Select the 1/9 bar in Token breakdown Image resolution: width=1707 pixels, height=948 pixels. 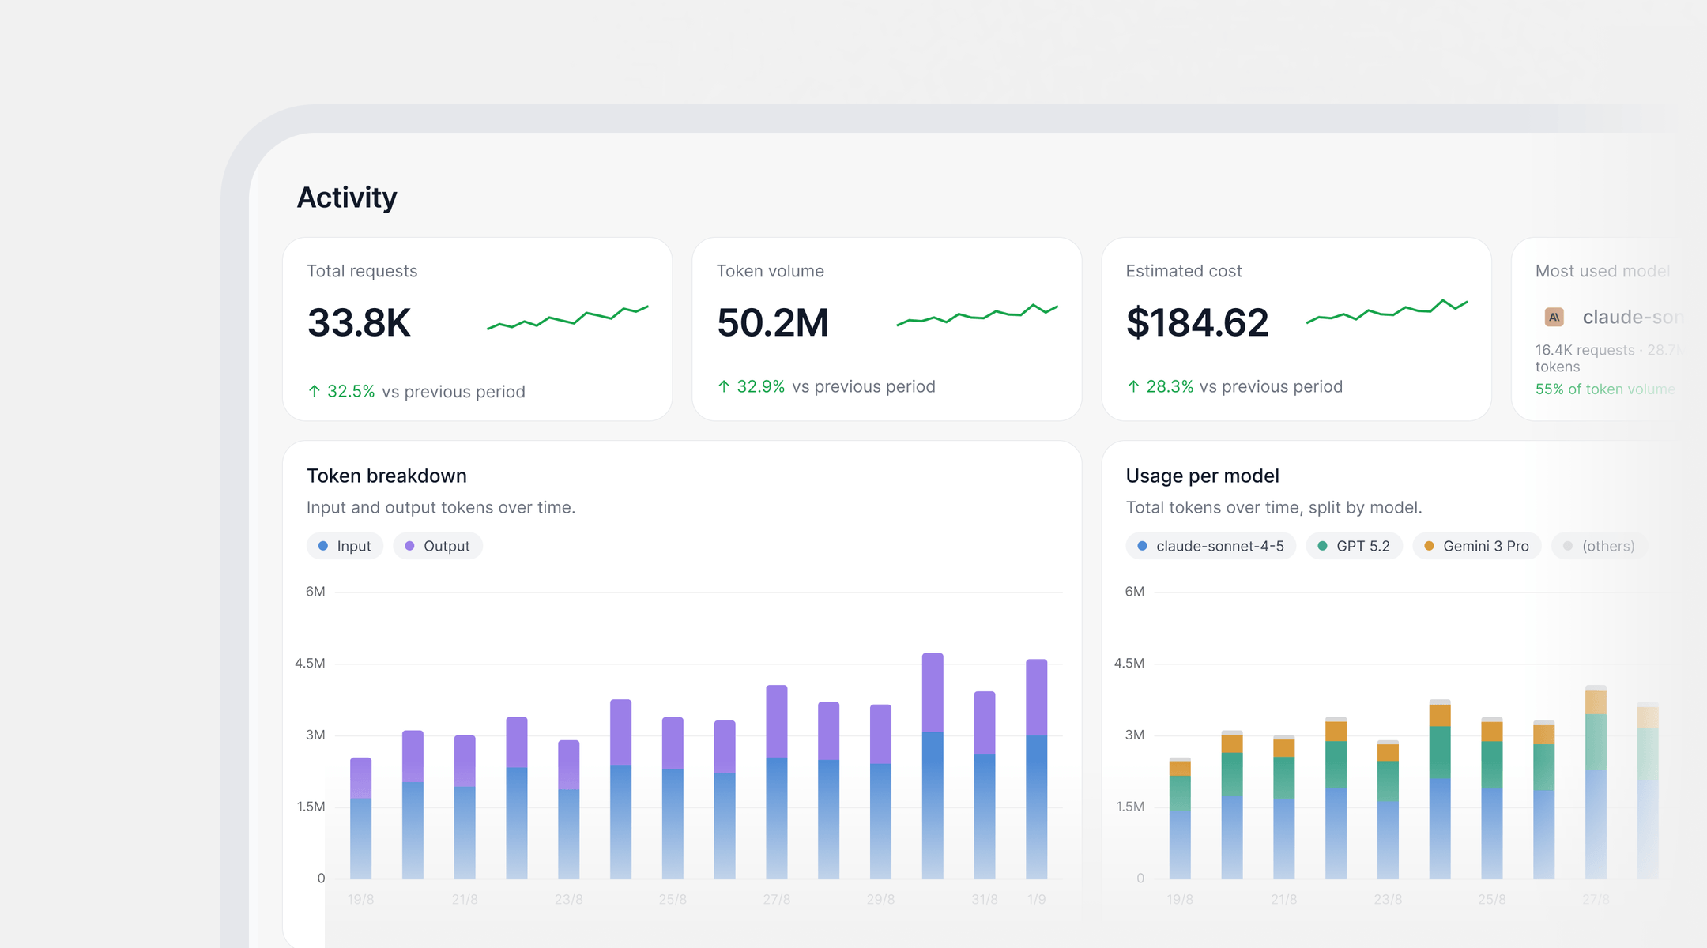tap(1037, 769)
